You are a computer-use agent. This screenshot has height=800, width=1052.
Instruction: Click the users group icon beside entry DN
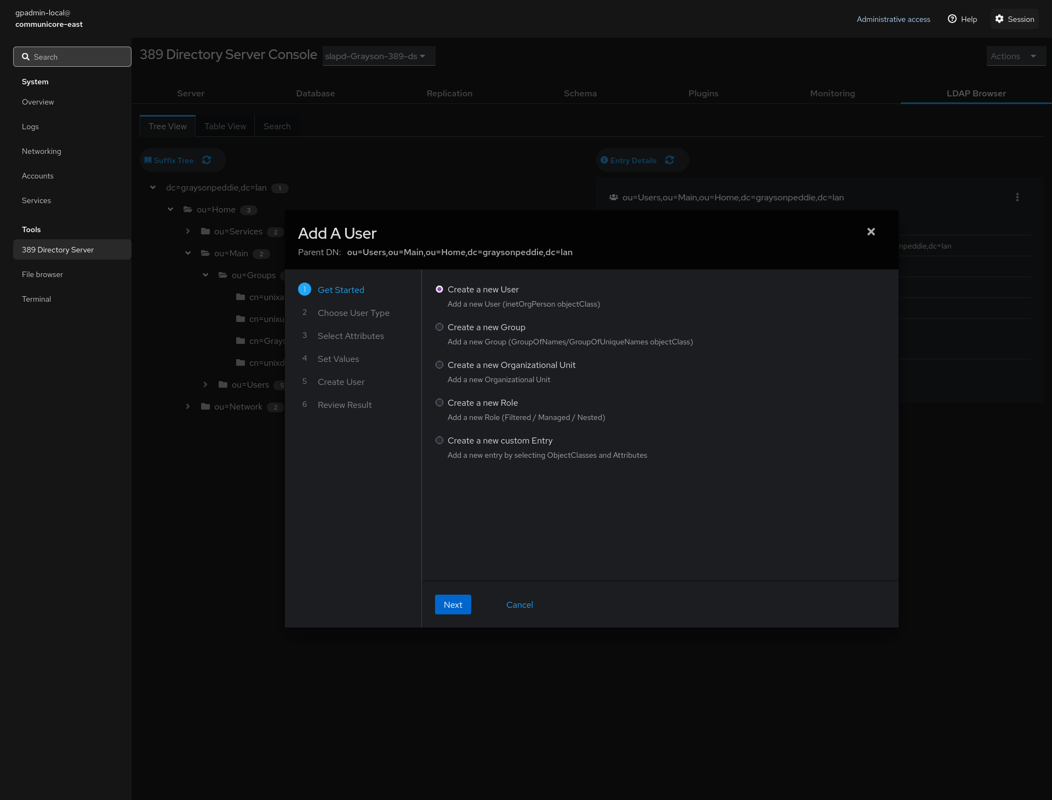click(614, 197)
